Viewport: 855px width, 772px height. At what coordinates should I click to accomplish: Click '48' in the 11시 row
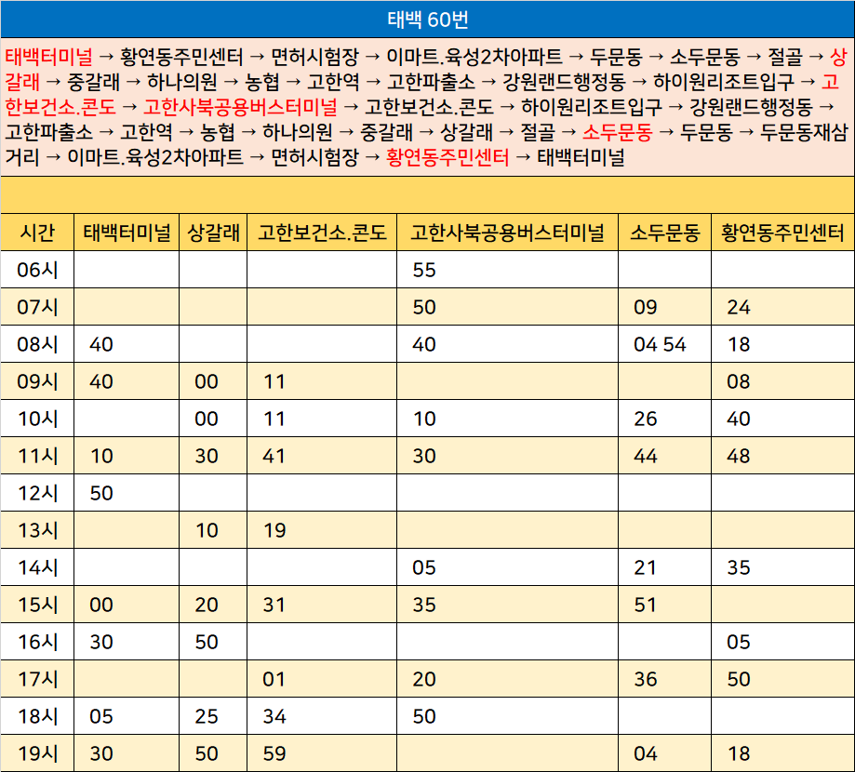click(739, 456)
